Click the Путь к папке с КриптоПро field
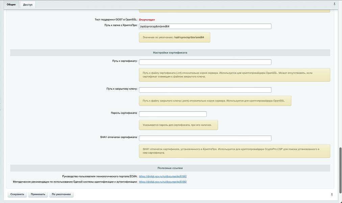Screen dimensions: 342x203 coord(205,26)
